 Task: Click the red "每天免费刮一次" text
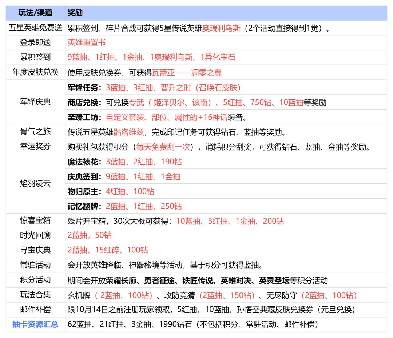pos(163,147)
